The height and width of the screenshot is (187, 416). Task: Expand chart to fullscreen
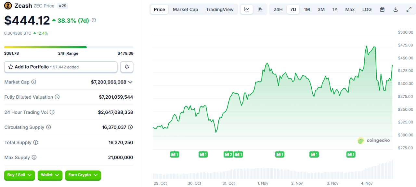click(409, 9)
